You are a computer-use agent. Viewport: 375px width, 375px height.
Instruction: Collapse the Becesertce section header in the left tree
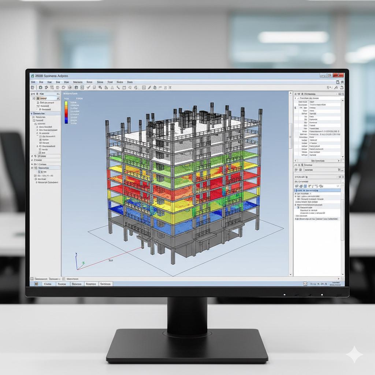click(x=31, y=114)
